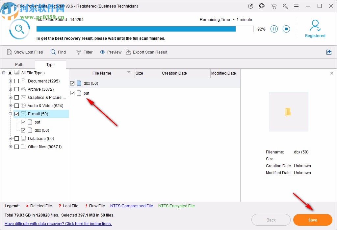Click the pst file icon in list
The image size is (337, 230).
[x=79, y=93]
